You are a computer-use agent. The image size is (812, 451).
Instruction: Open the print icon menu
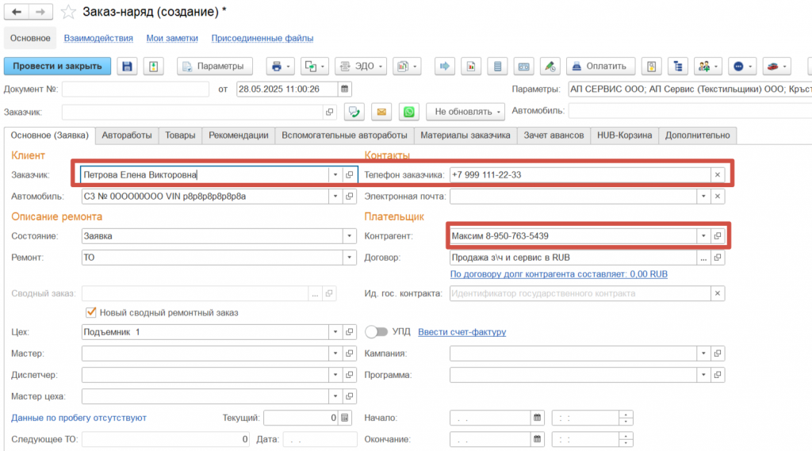[x=281, y=66]
